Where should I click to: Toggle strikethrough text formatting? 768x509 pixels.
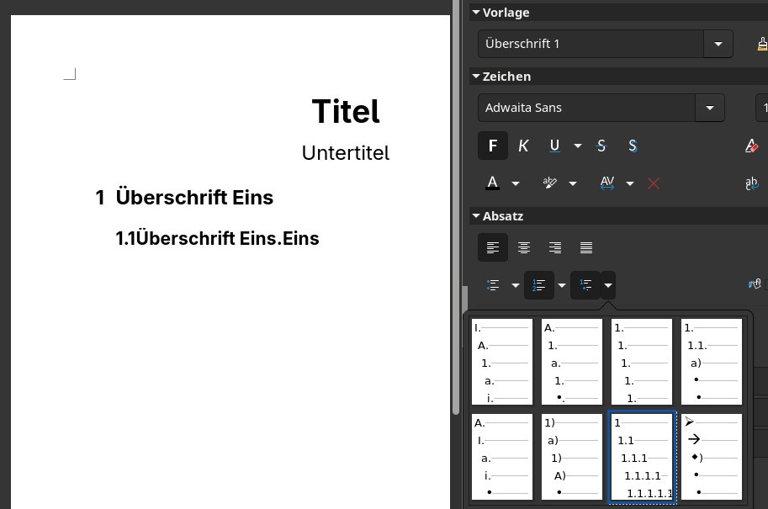click(x=601, y=146)
